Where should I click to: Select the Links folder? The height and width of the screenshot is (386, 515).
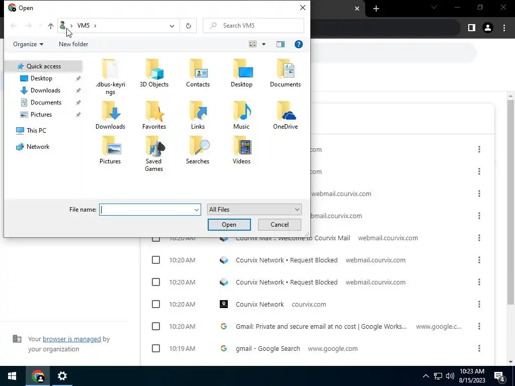pyautogui.click(x=198, y=116)
